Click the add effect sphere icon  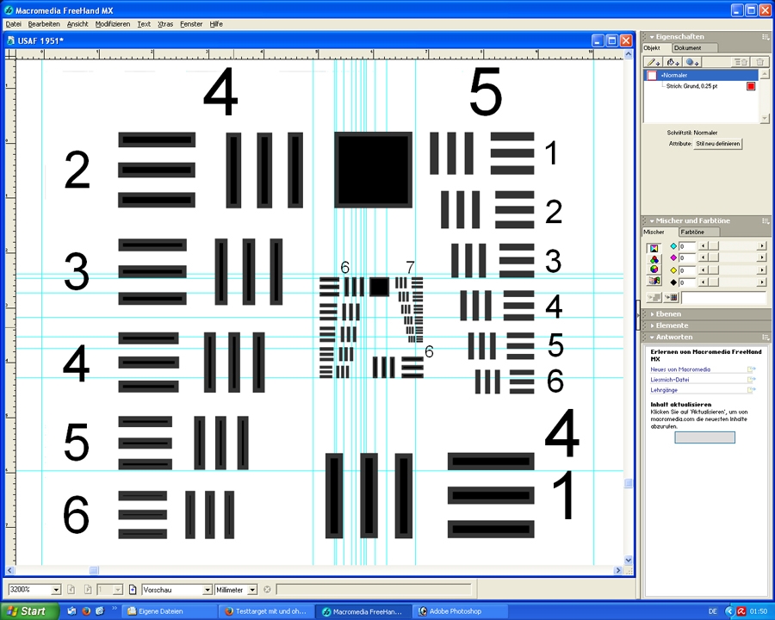pos(692,62)
